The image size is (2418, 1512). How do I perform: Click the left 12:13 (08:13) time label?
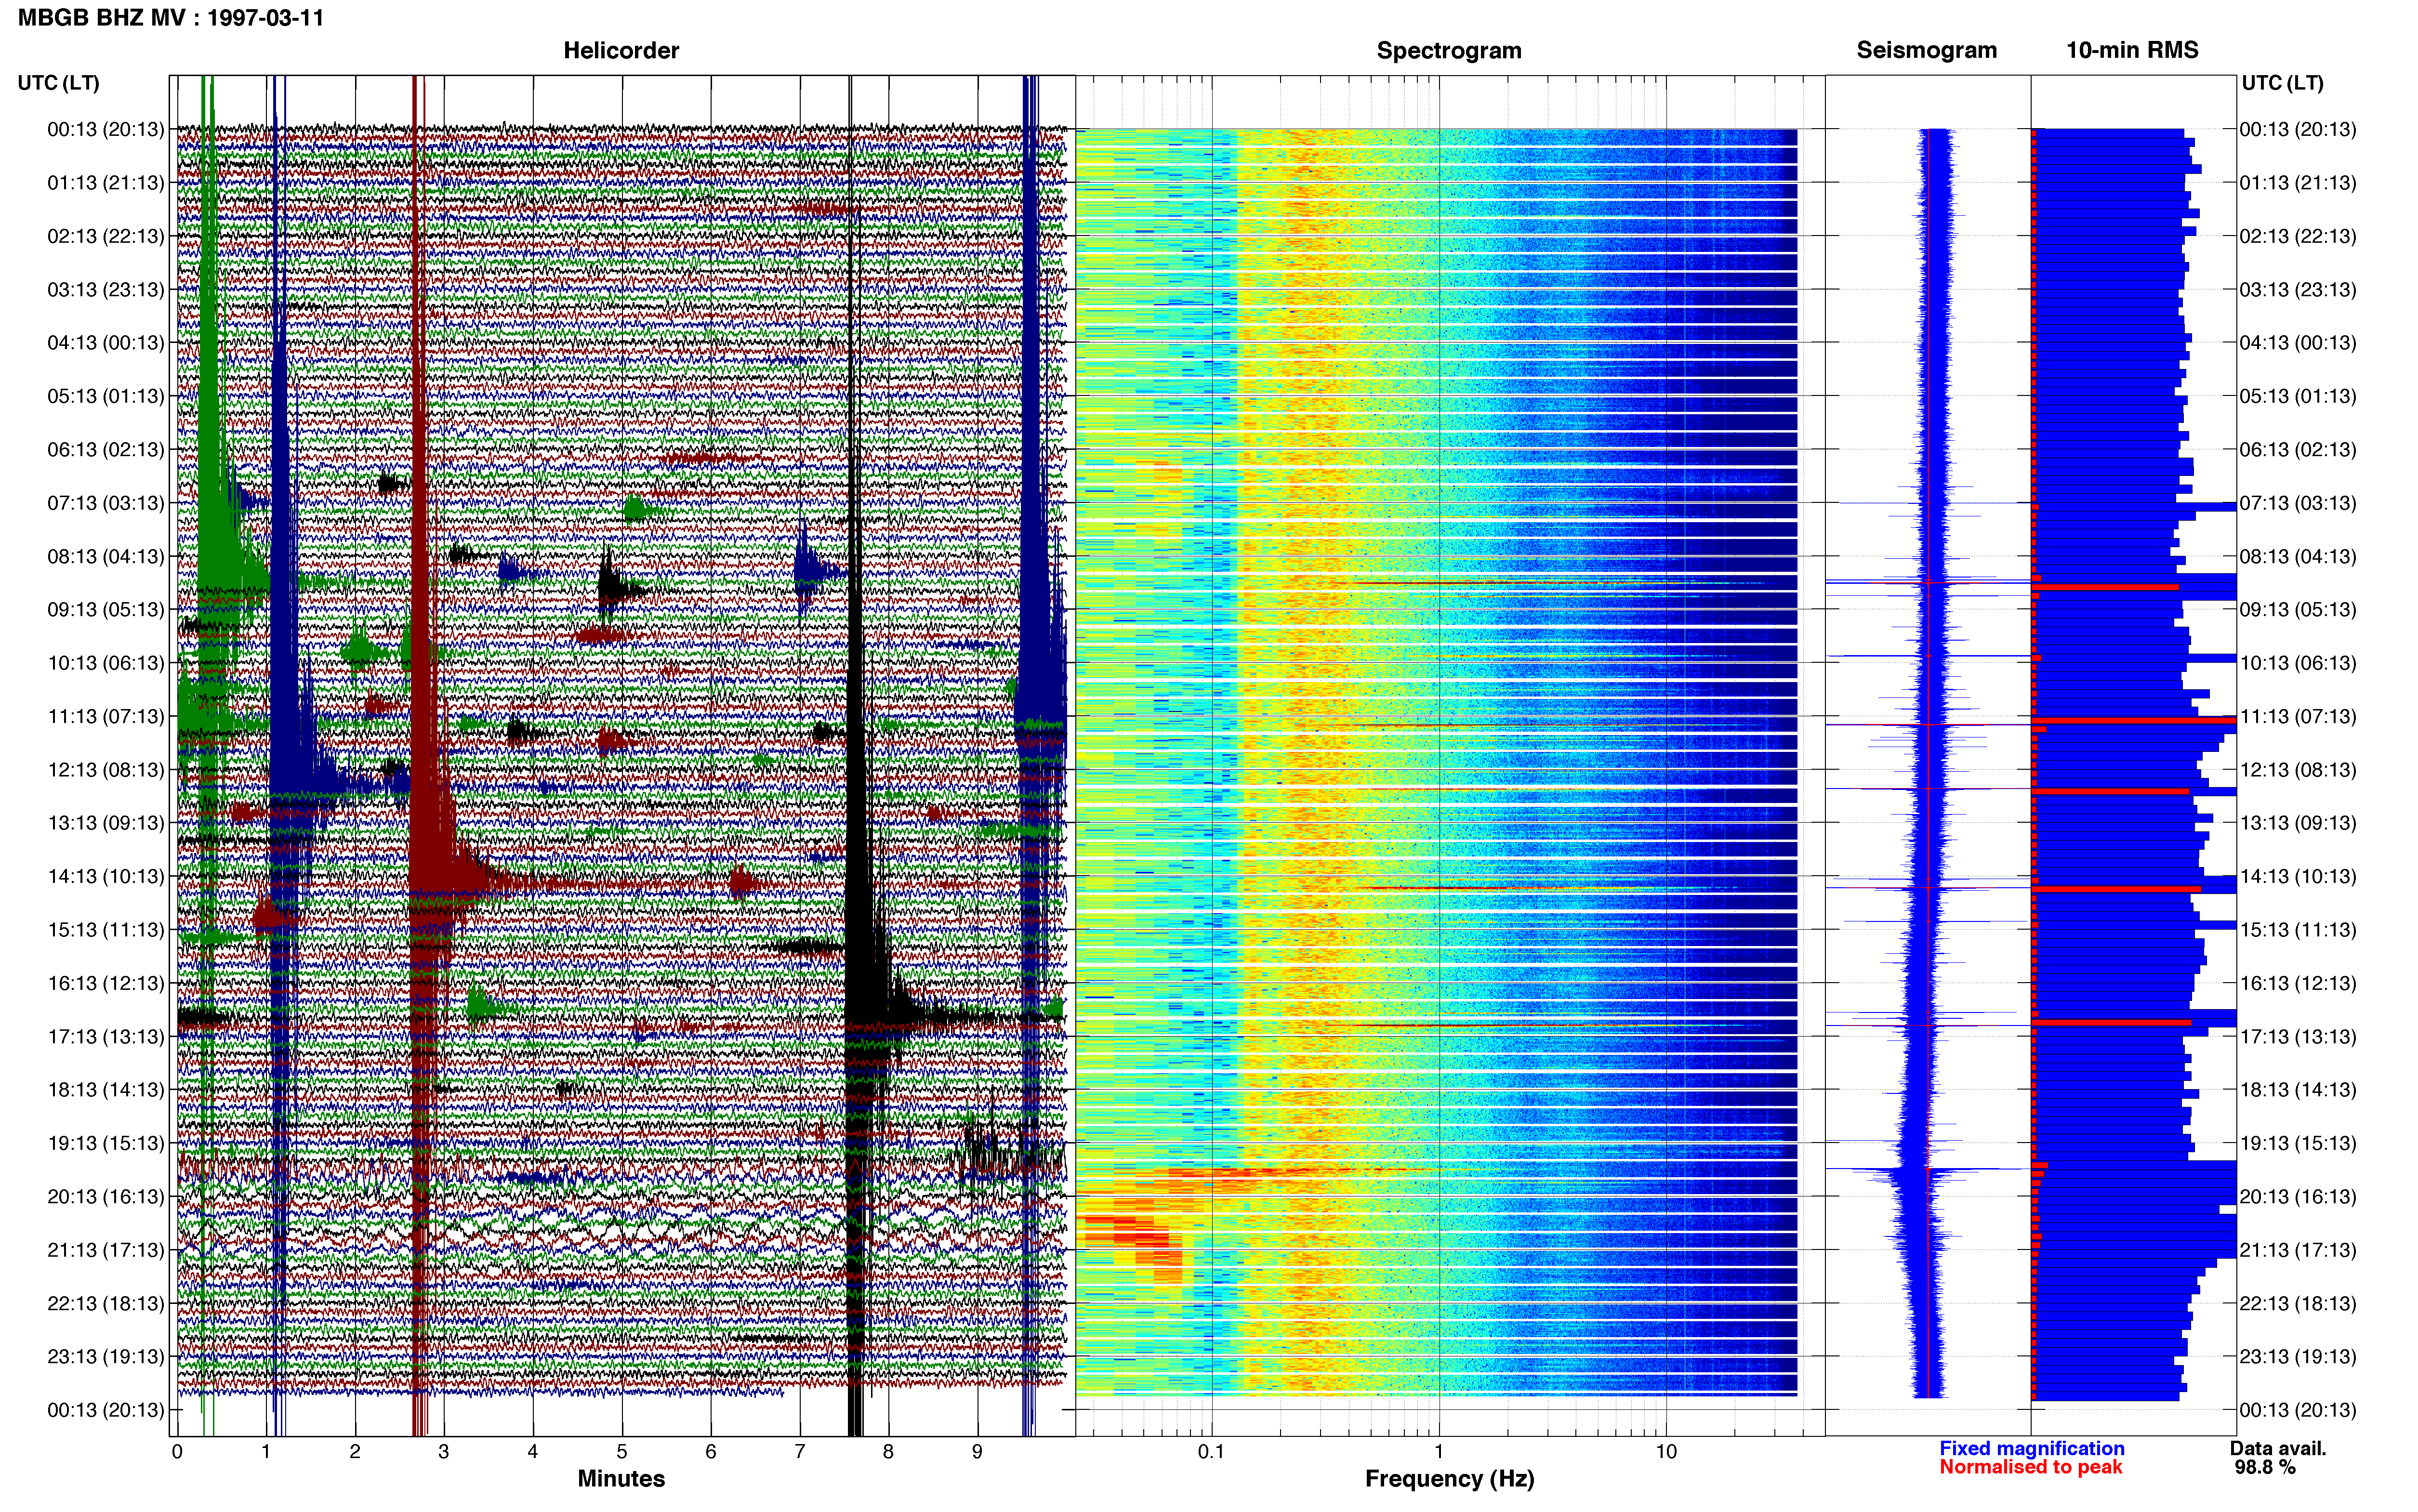106,770
